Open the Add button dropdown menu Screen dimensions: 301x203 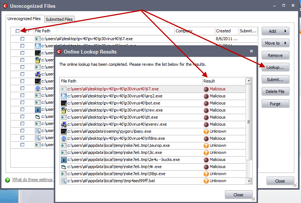(x=275, y=31)
